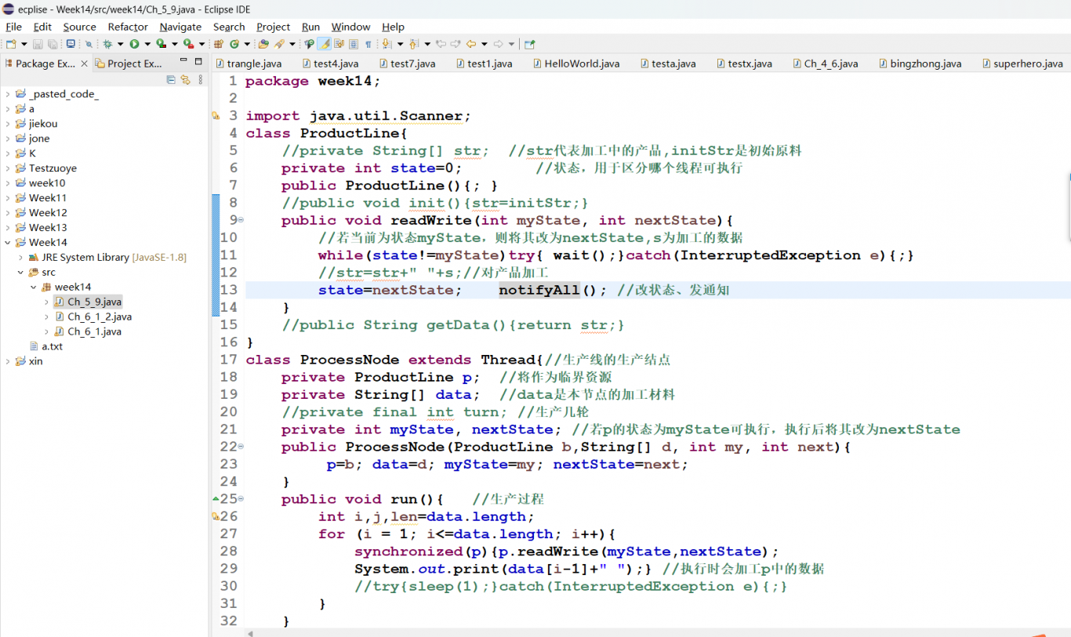1071x637 pixels.
Task: Toggle Skip All Breakpoints icon
Action: pos(89,44)
